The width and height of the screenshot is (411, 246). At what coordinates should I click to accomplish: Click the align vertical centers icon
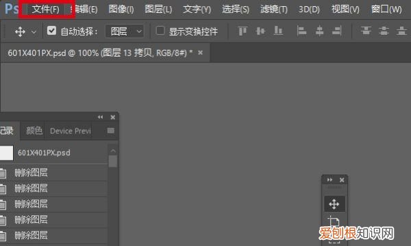(260, 31)
